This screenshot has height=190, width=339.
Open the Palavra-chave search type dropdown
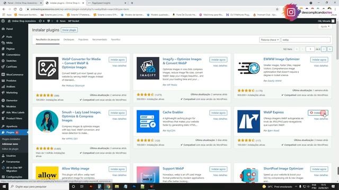270,40
